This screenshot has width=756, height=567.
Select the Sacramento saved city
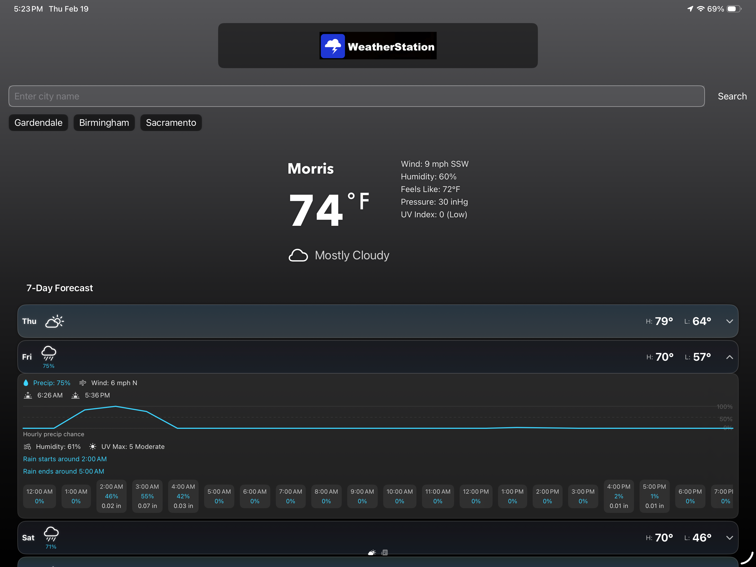171,123
